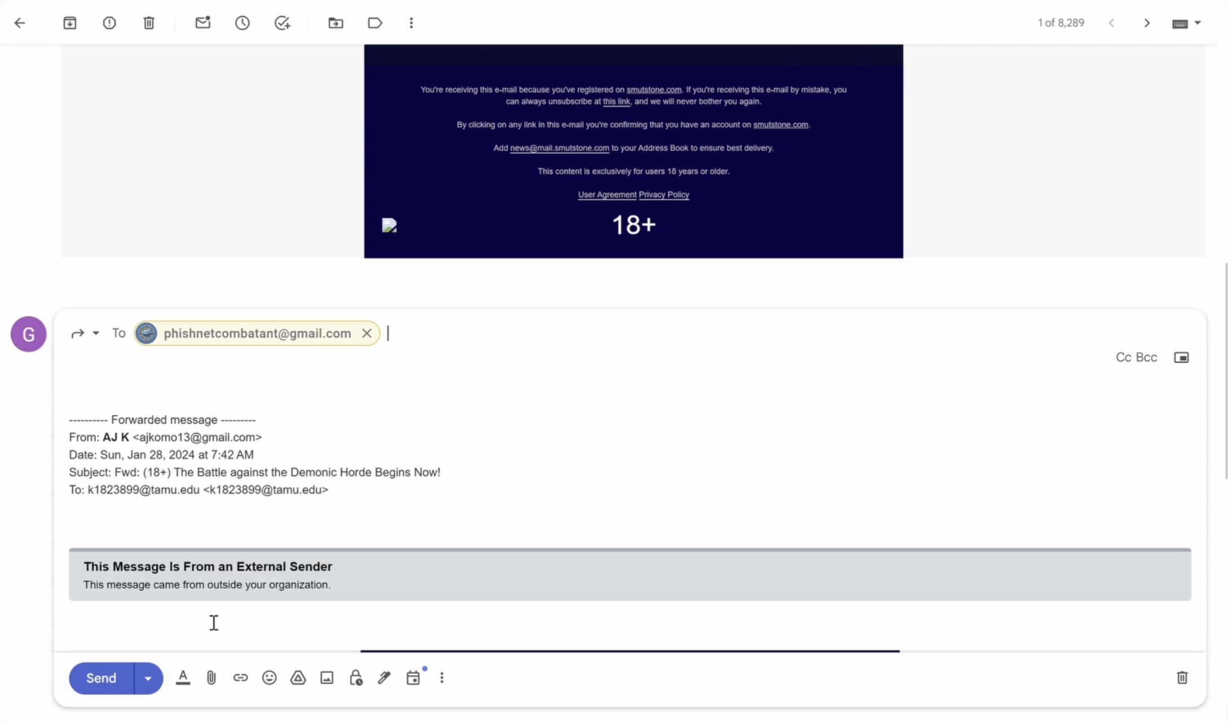Attach files using the paperclip icon
Screen dimensions: 1228x723
[211, 678]
